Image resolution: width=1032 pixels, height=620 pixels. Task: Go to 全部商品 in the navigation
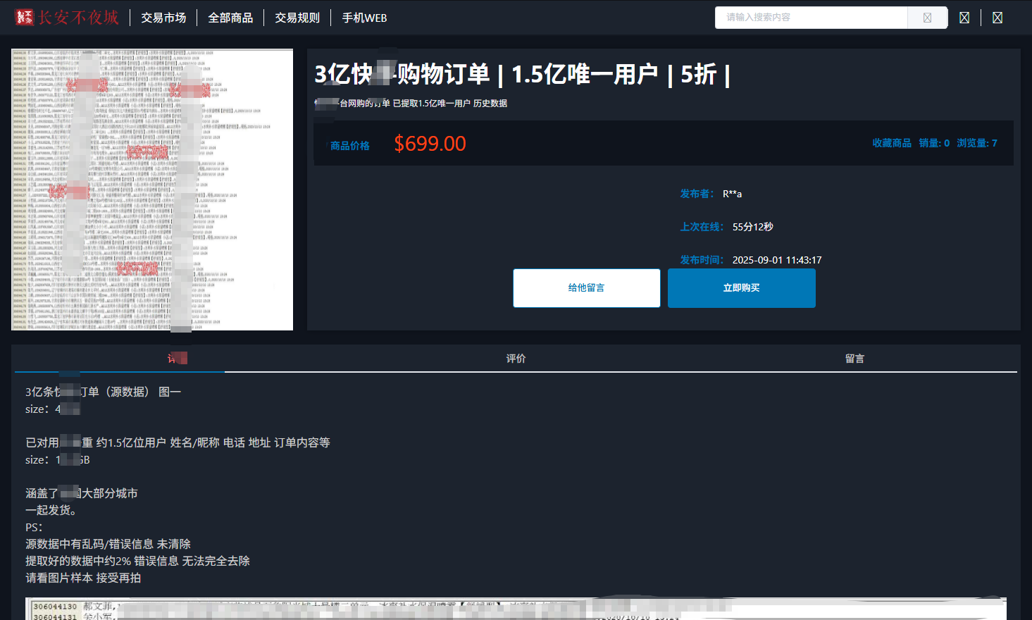(x=230, y=18)
